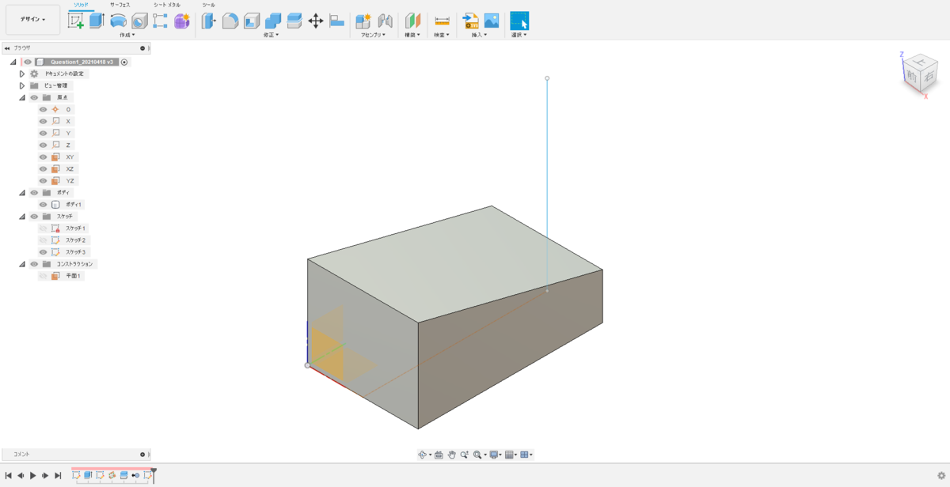Select the New Component tool
Image resolution: width=950 pixels, height=487 pixels.
click(363, 21)
